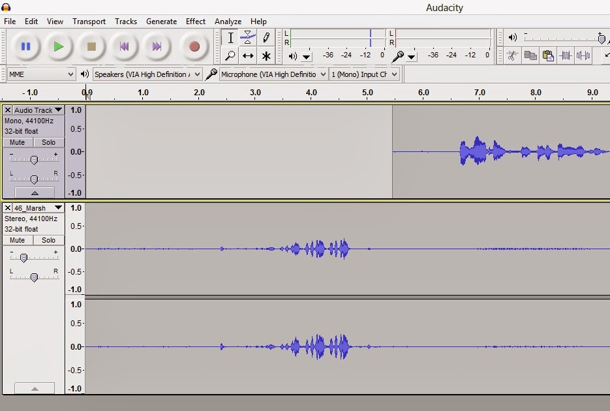This screenshot has width=610, height=411.
Task: Click the Paste clipboard icon
Action: (x=548, y=55)
